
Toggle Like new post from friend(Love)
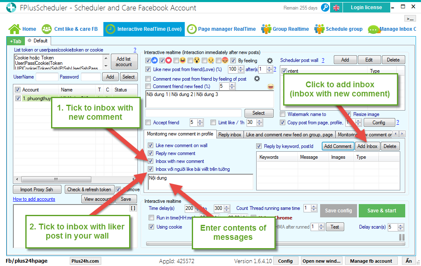(x=148, y=69)
